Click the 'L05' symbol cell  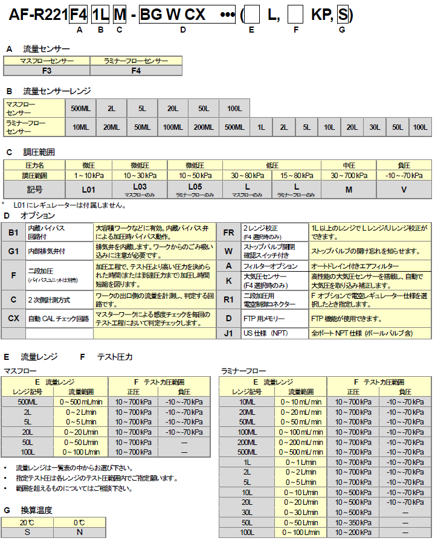coord(195,190)
